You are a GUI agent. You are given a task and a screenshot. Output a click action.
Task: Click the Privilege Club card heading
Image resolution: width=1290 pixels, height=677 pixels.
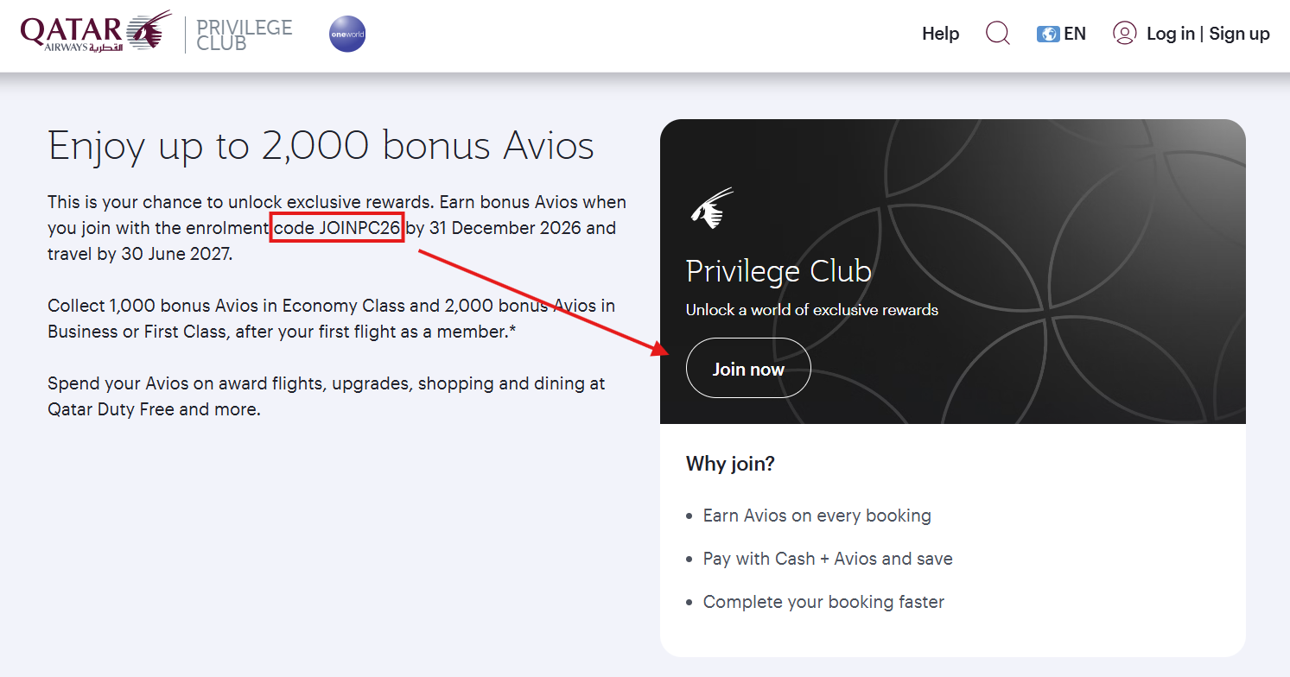(x=778, y=271)
